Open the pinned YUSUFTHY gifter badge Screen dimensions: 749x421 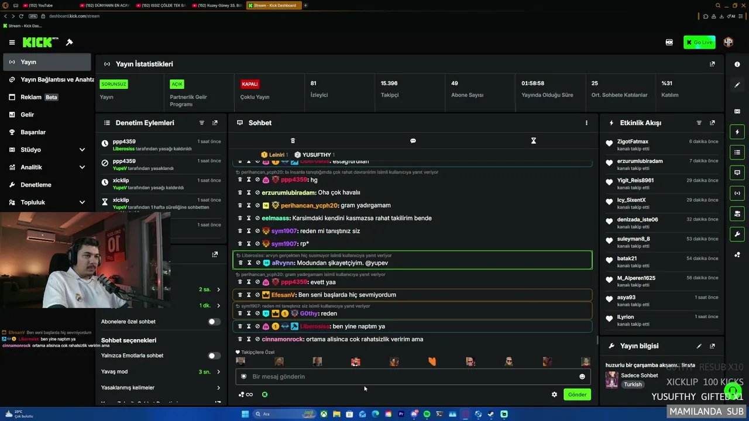[x=315, y=154]
